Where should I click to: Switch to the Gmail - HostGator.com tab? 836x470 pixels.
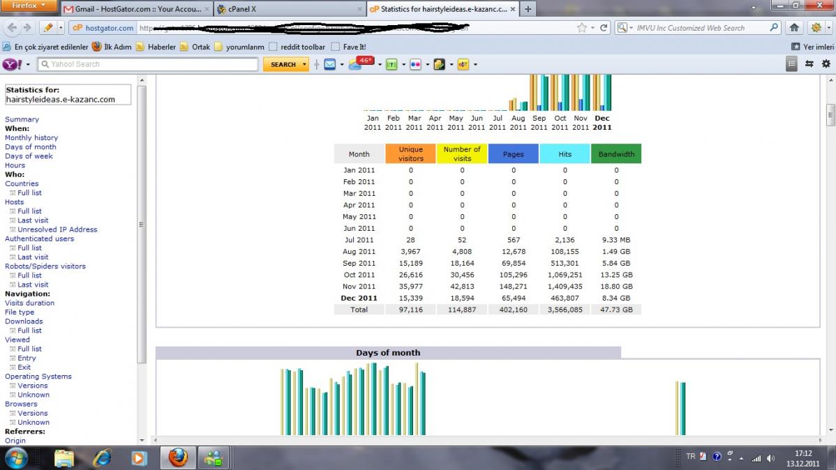(x=137, y=9)
